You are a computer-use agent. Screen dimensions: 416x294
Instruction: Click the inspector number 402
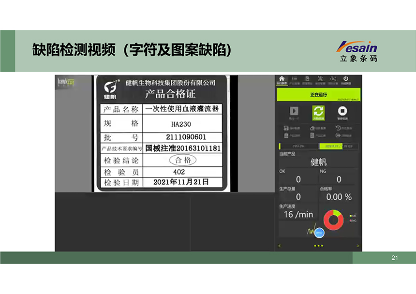pyautogui.click(x=179, y=172)
